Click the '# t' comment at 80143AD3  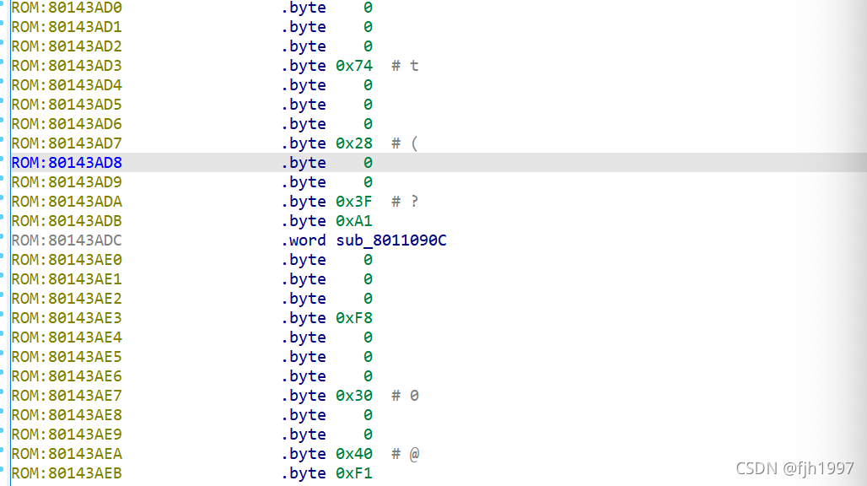pyautogui.click(x=405, y=66)
